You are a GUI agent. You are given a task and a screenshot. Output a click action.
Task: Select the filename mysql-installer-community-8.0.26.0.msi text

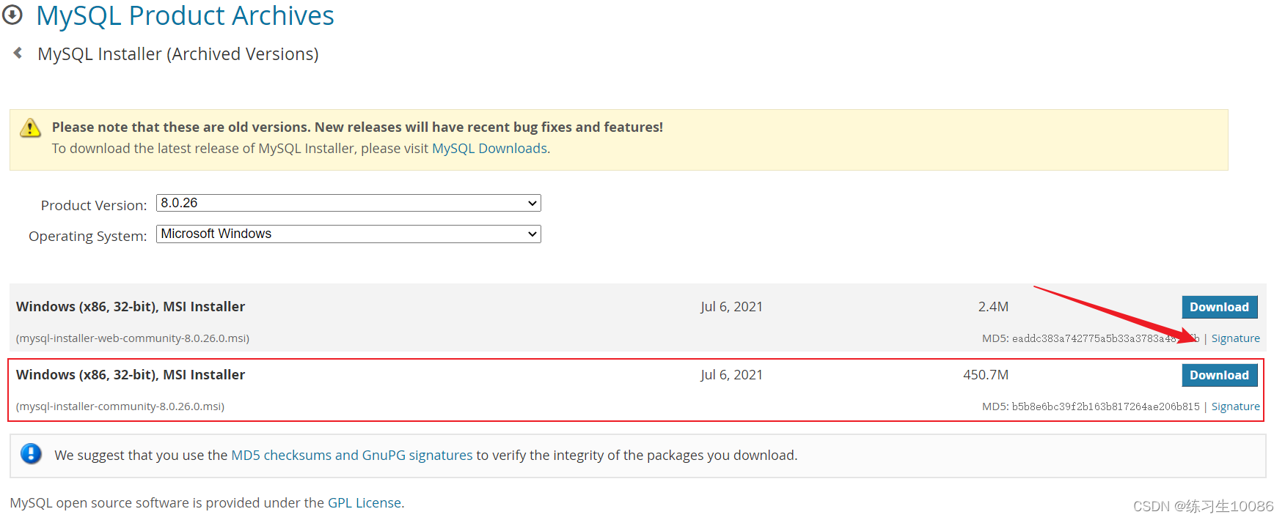pos(120,406)
